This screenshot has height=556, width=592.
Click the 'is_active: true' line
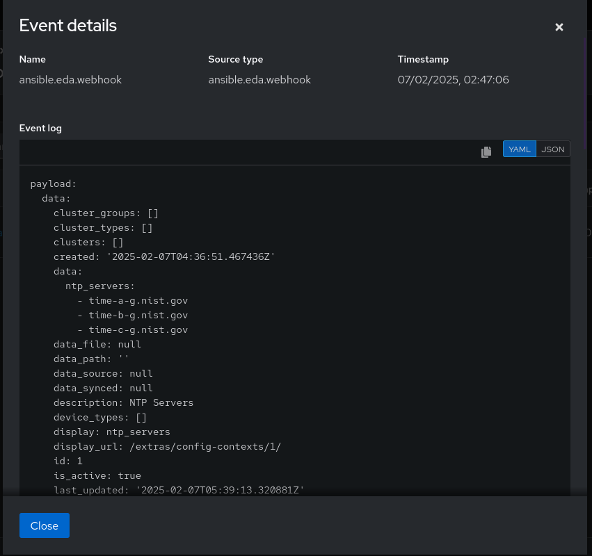[x=97, y=475]
